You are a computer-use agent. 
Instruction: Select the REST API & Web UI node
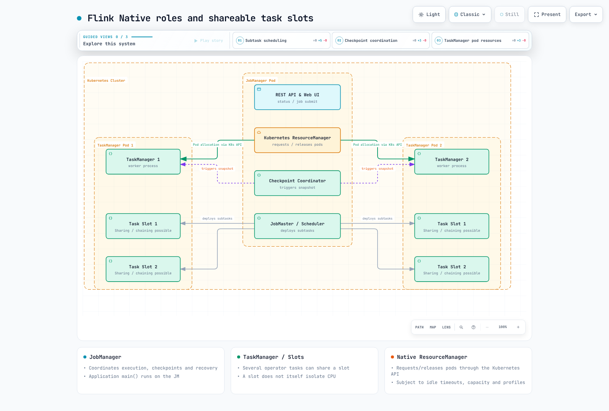coord(297,97)
